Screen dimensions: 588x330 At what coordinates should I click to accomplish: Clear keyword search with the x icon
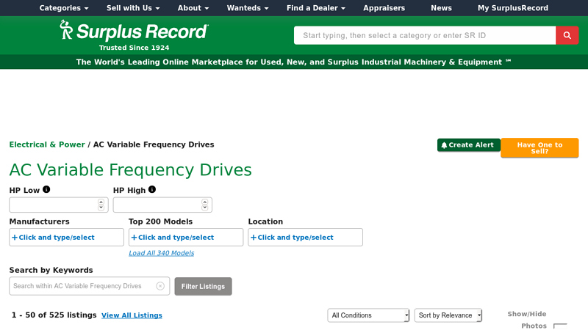tap(160, 286)
